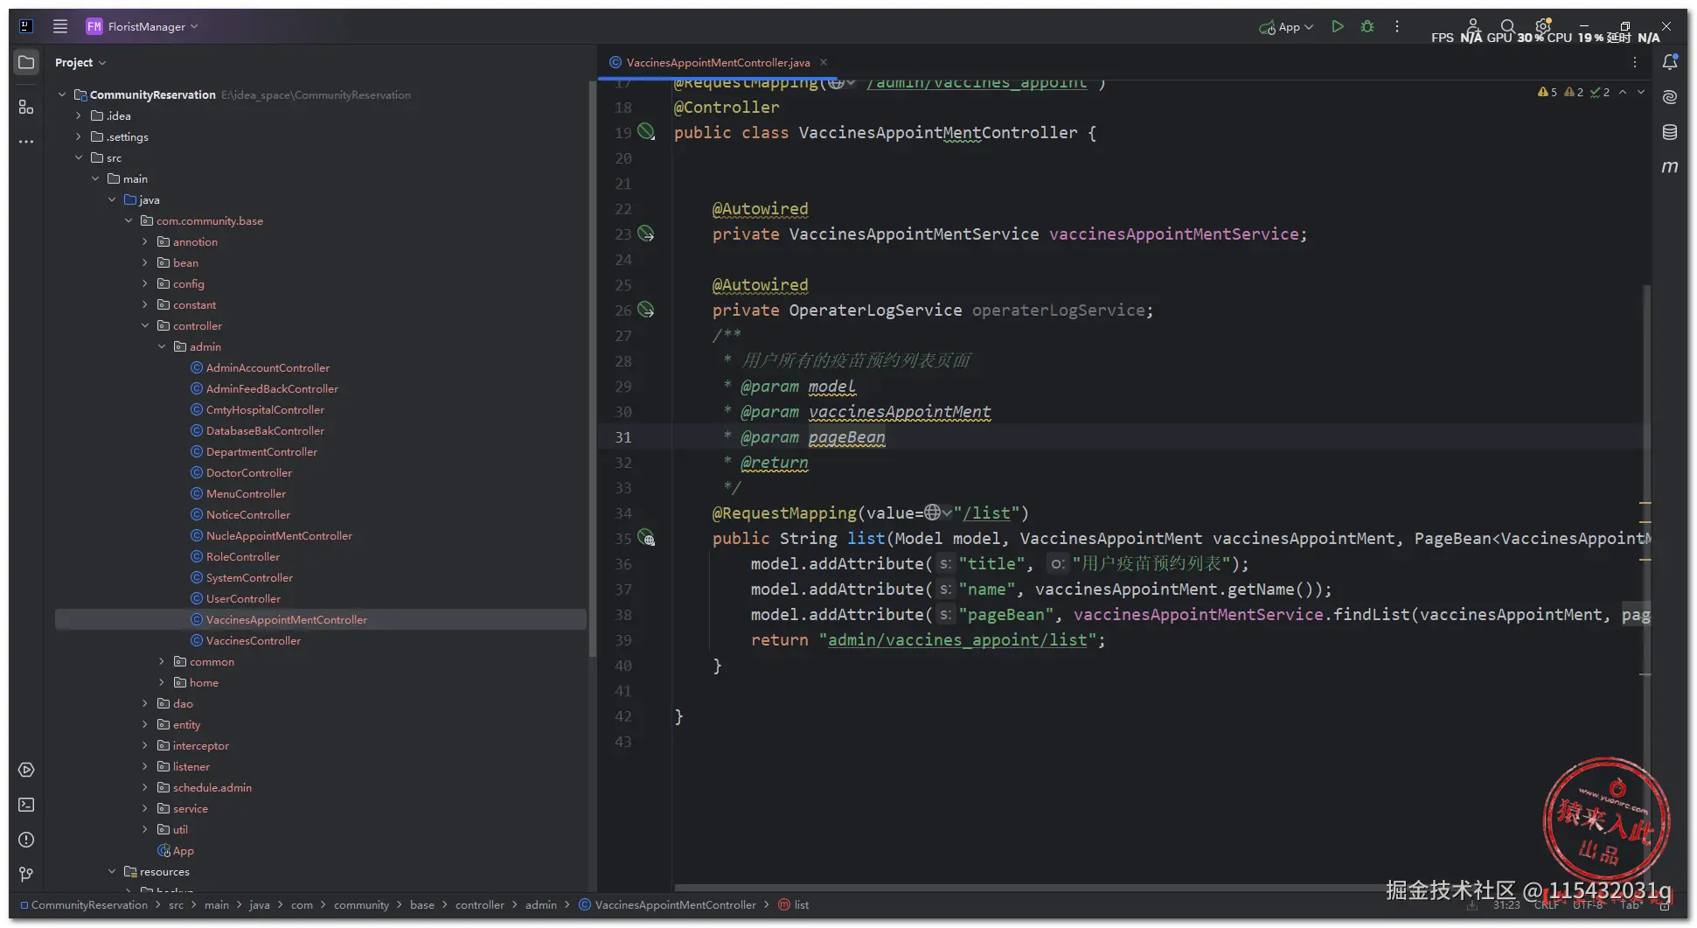Screen dimensions: 1697x928
Task: Collapse the admin package
Action: tap(162, 346)
